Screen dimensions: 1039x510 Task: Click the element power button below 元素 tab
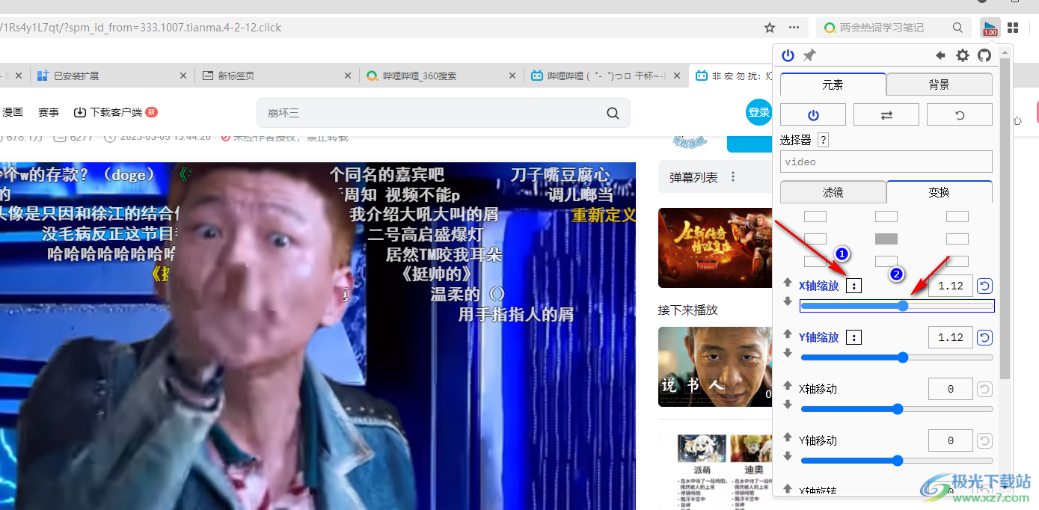[813, 115]
